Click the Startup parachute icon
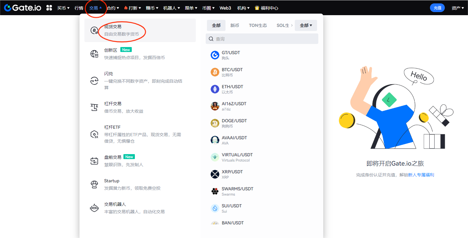This screenshot has height=238, width=468. click(x=94, y=184)
